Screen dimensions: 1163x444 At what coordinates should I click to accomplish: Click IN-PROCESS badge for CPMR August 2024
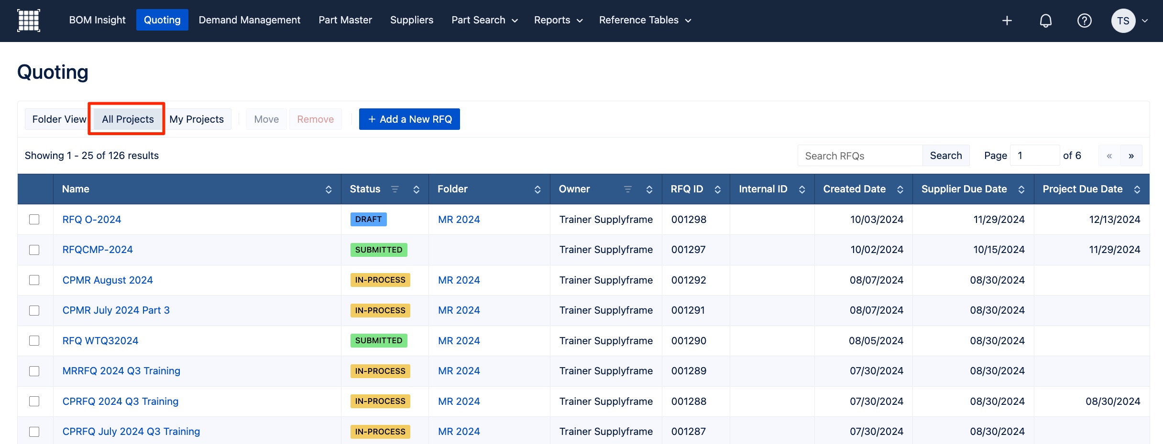tap(380, 280)
